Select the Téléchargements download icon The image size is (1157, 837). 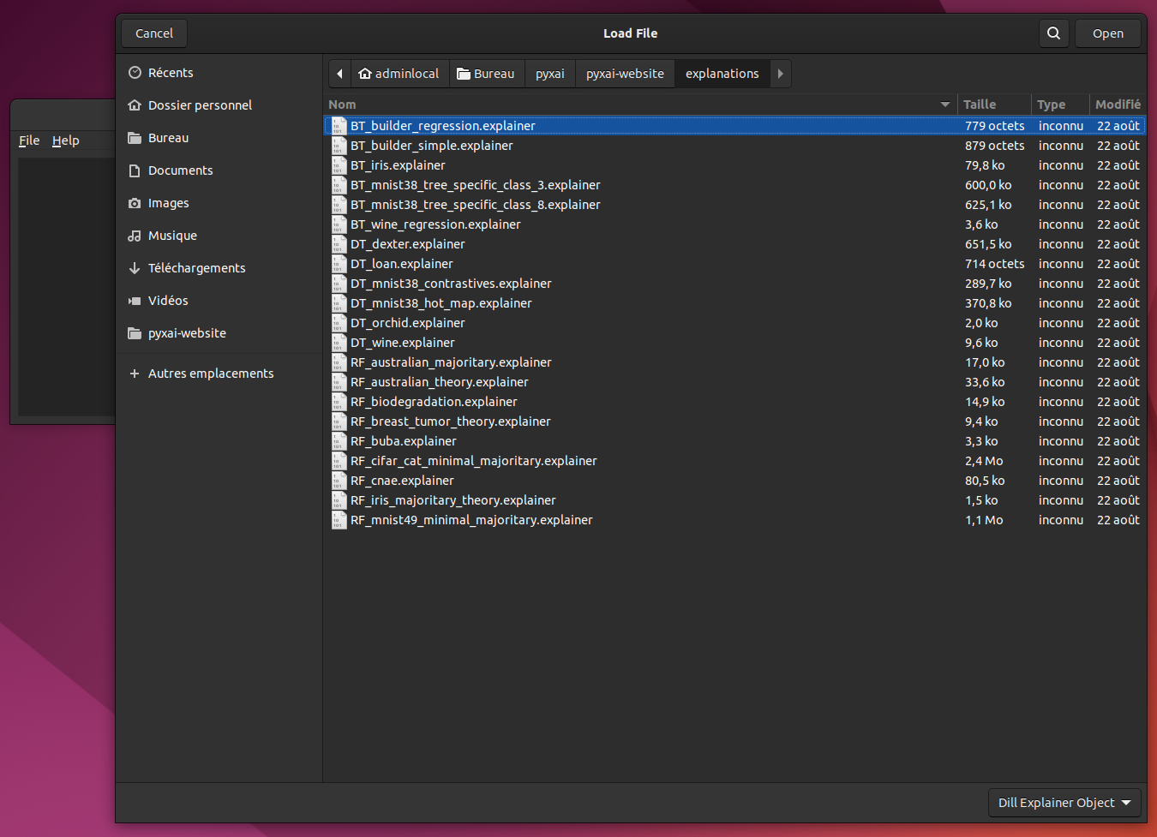pos(135,267)
